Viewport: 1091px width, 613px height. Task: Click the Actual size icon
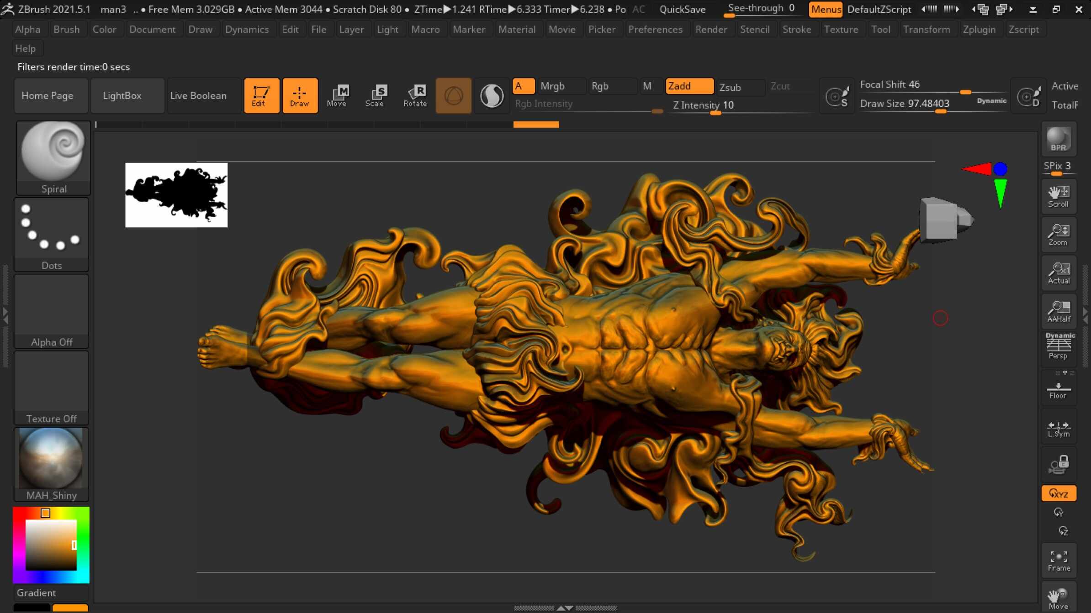pyautogui.click(x=1059, y=273)
